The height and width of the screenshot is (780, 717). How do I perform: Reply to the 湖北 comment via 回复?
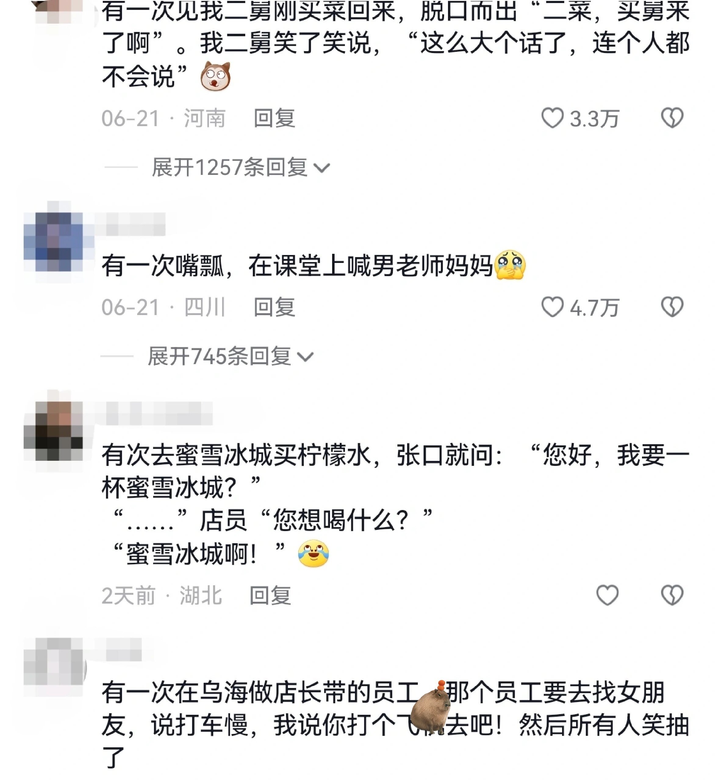tap(270, 595)
